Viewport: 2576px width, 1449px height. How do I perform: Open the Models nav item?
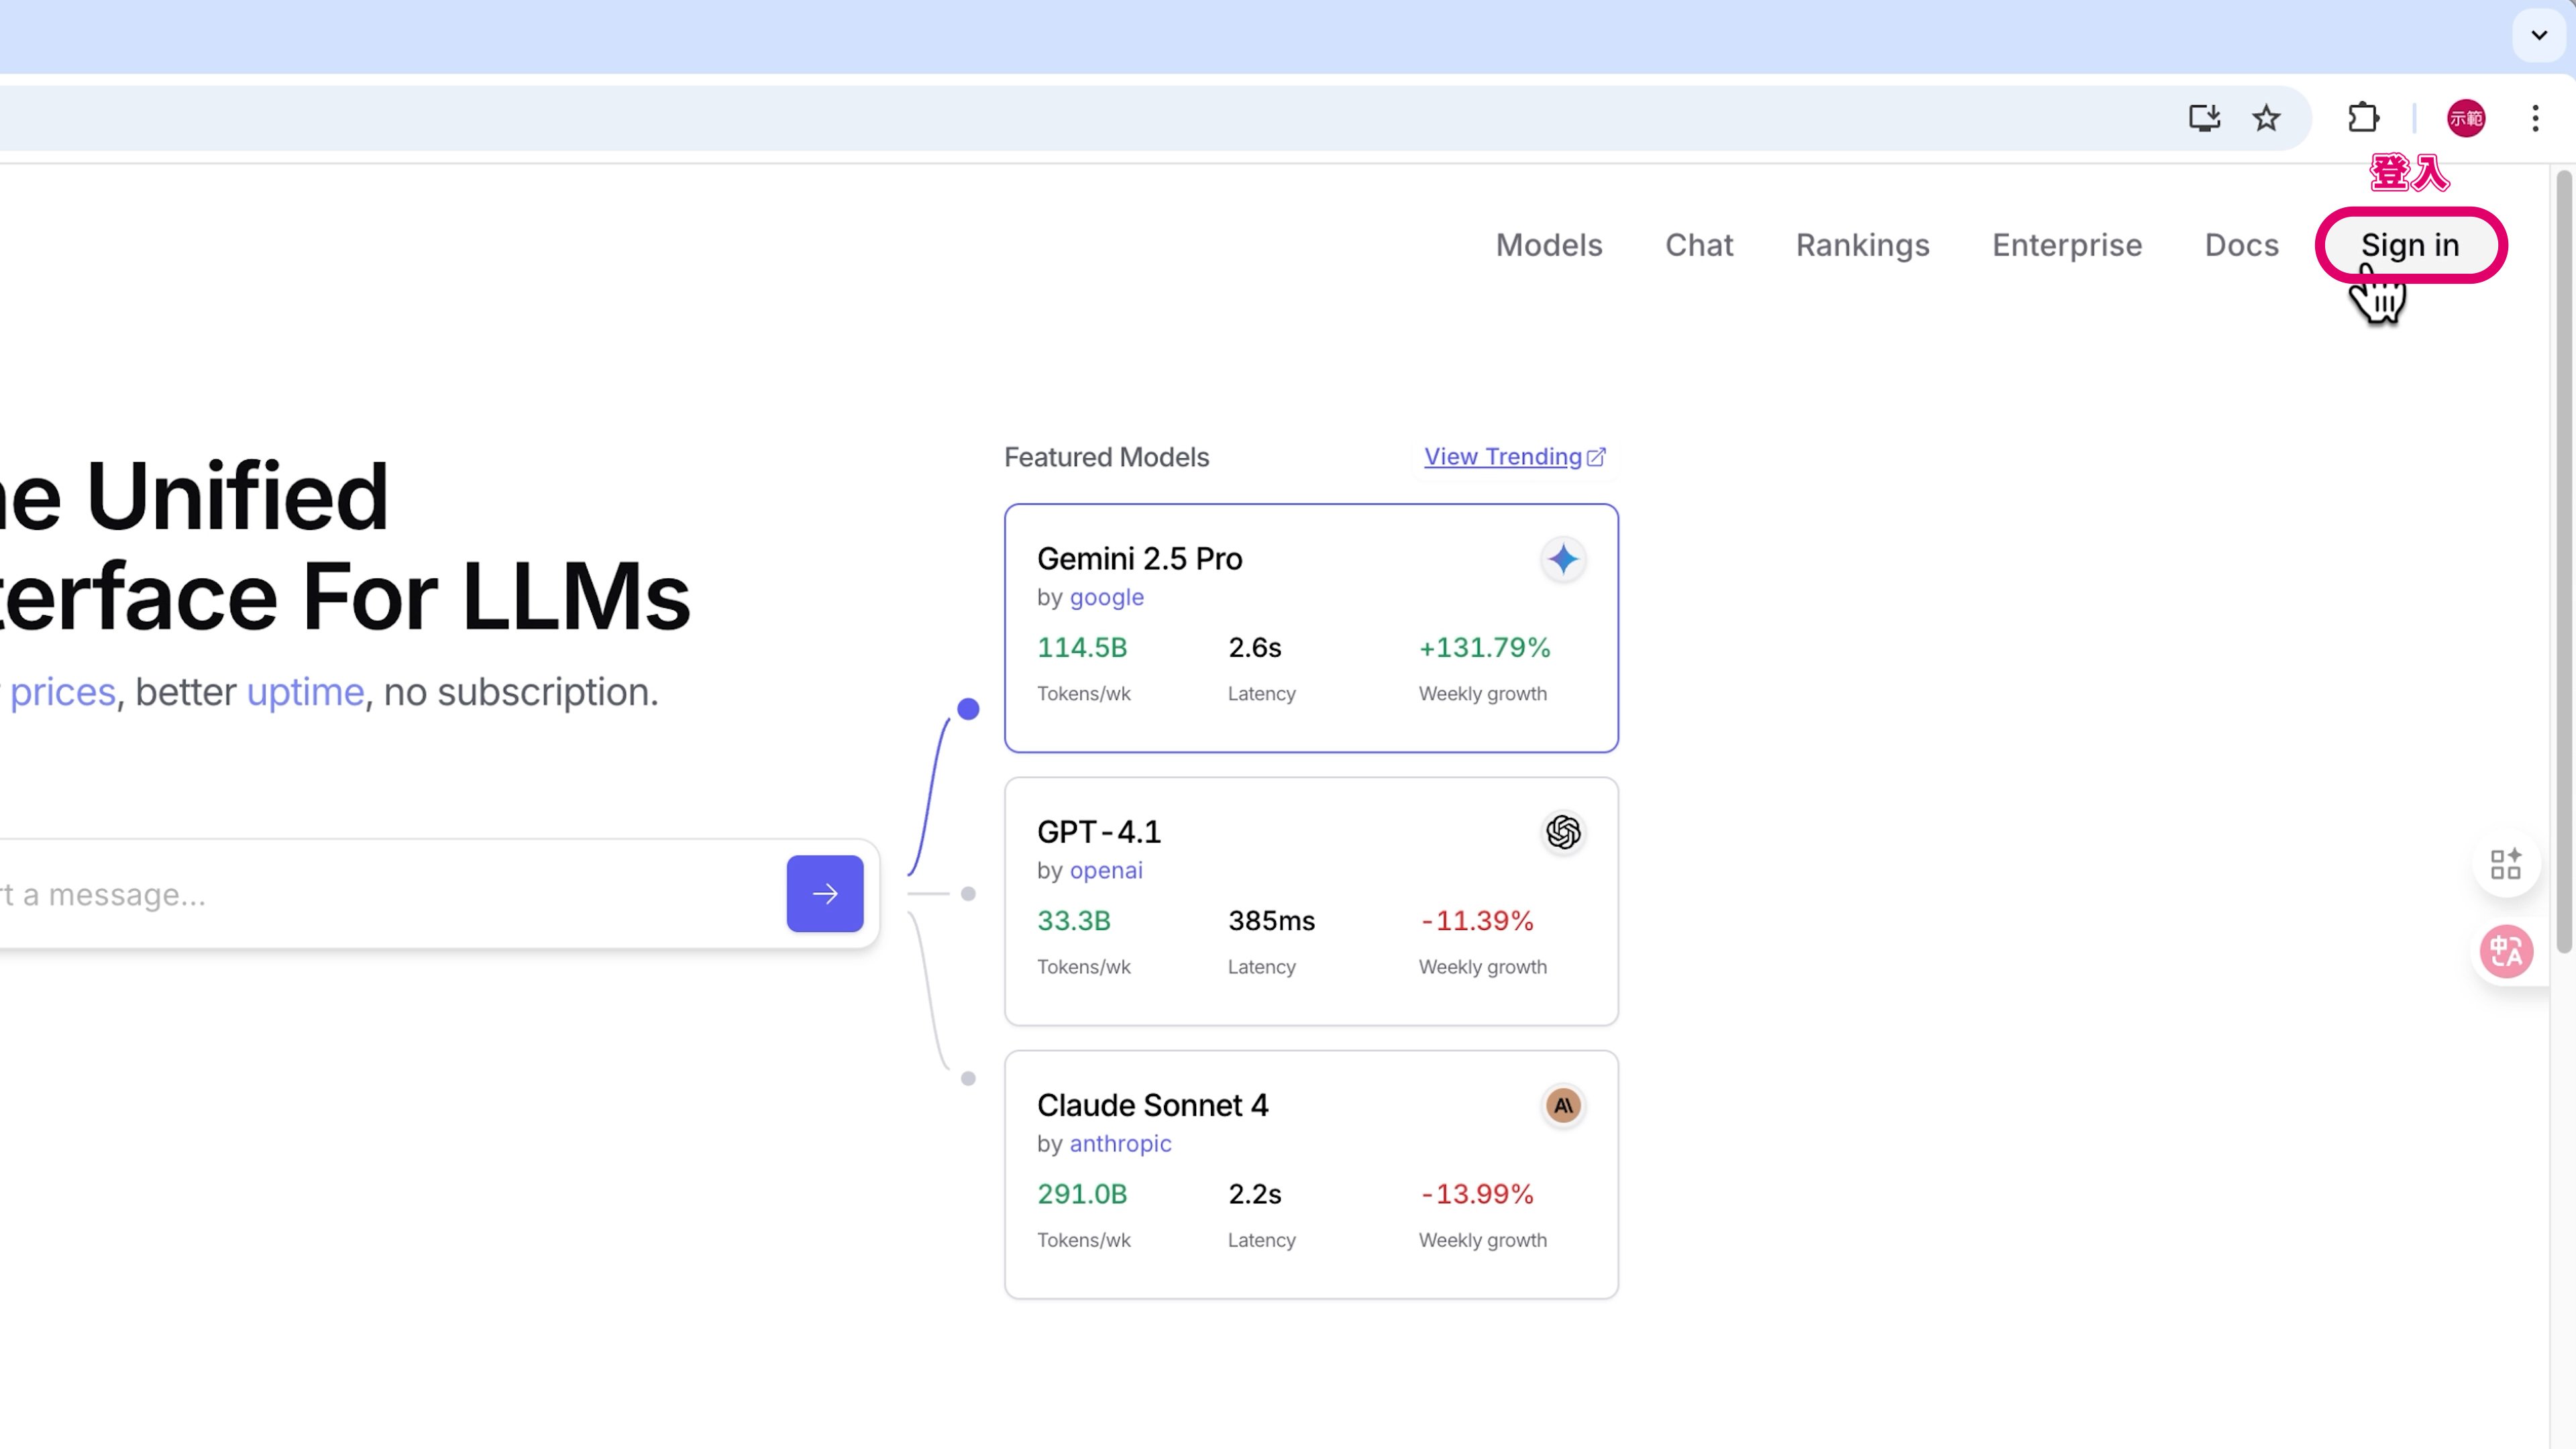(x=1549, y=245)
